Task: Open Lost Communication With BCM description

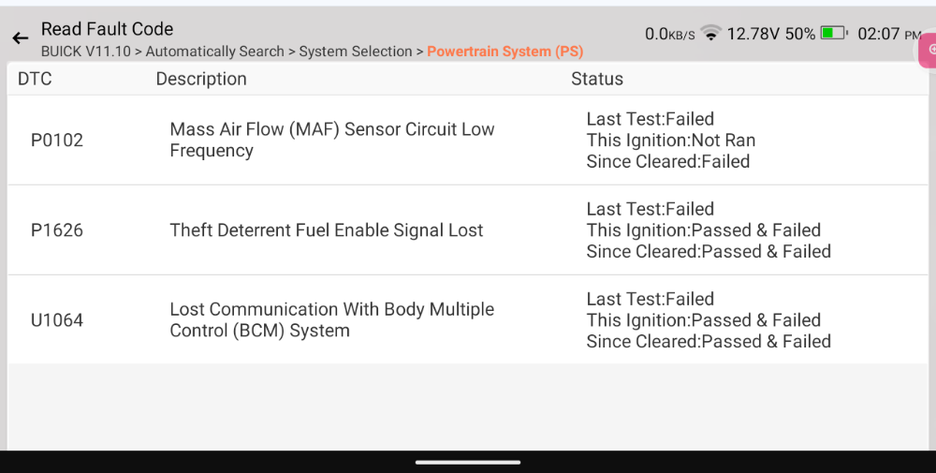Action: point(332,320)
